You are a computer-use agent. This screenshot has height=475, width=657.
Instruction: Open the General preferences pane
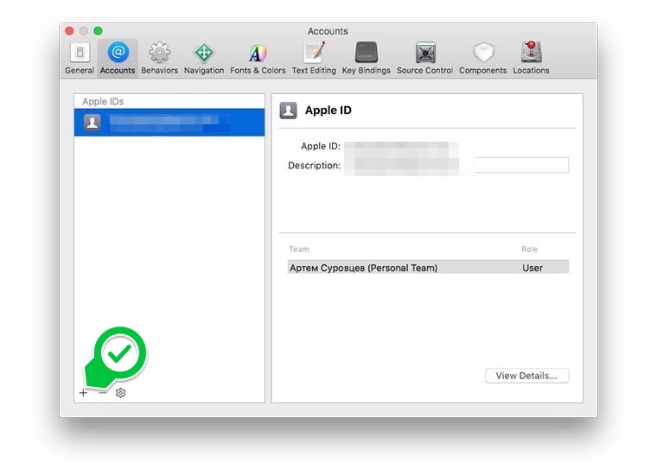pyautogui.click(x=80, y=58)
